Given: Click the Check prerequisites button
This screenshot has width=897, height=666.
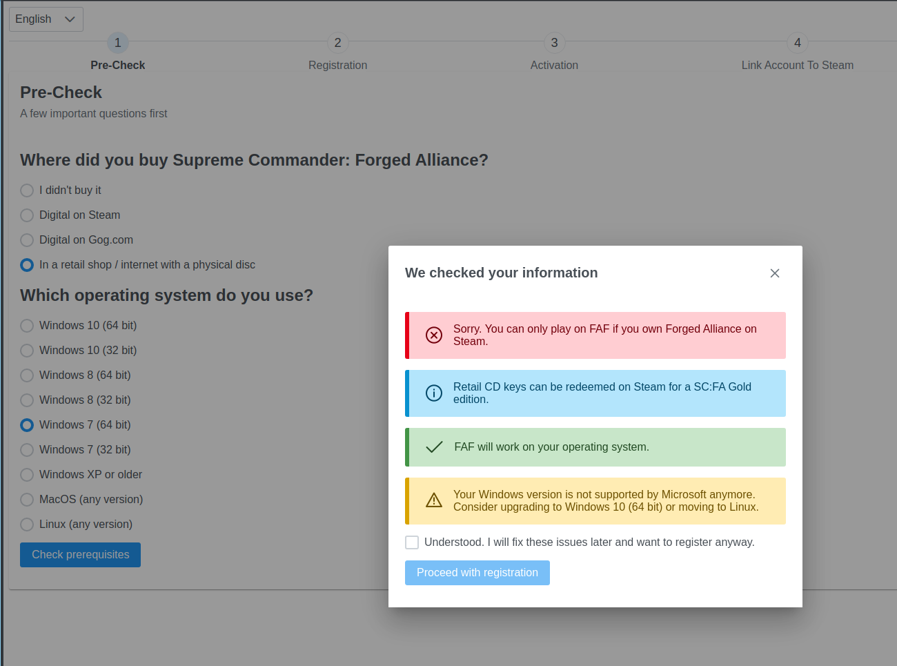Looking at the screenshot, I should 81,555.
